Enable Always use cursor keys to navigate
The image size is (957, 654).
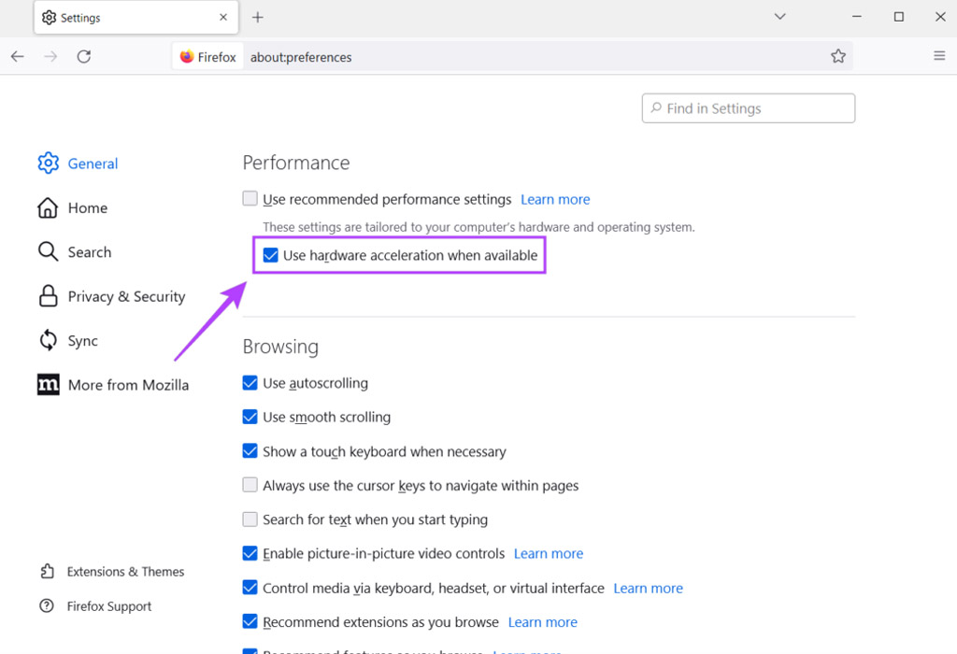[250, 484]
